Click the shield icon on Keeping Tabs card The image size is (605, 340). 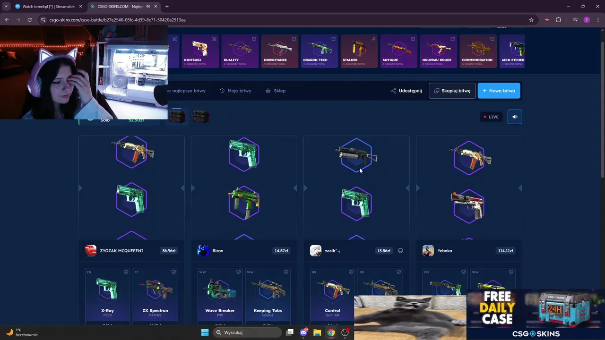tap(286, 272)
